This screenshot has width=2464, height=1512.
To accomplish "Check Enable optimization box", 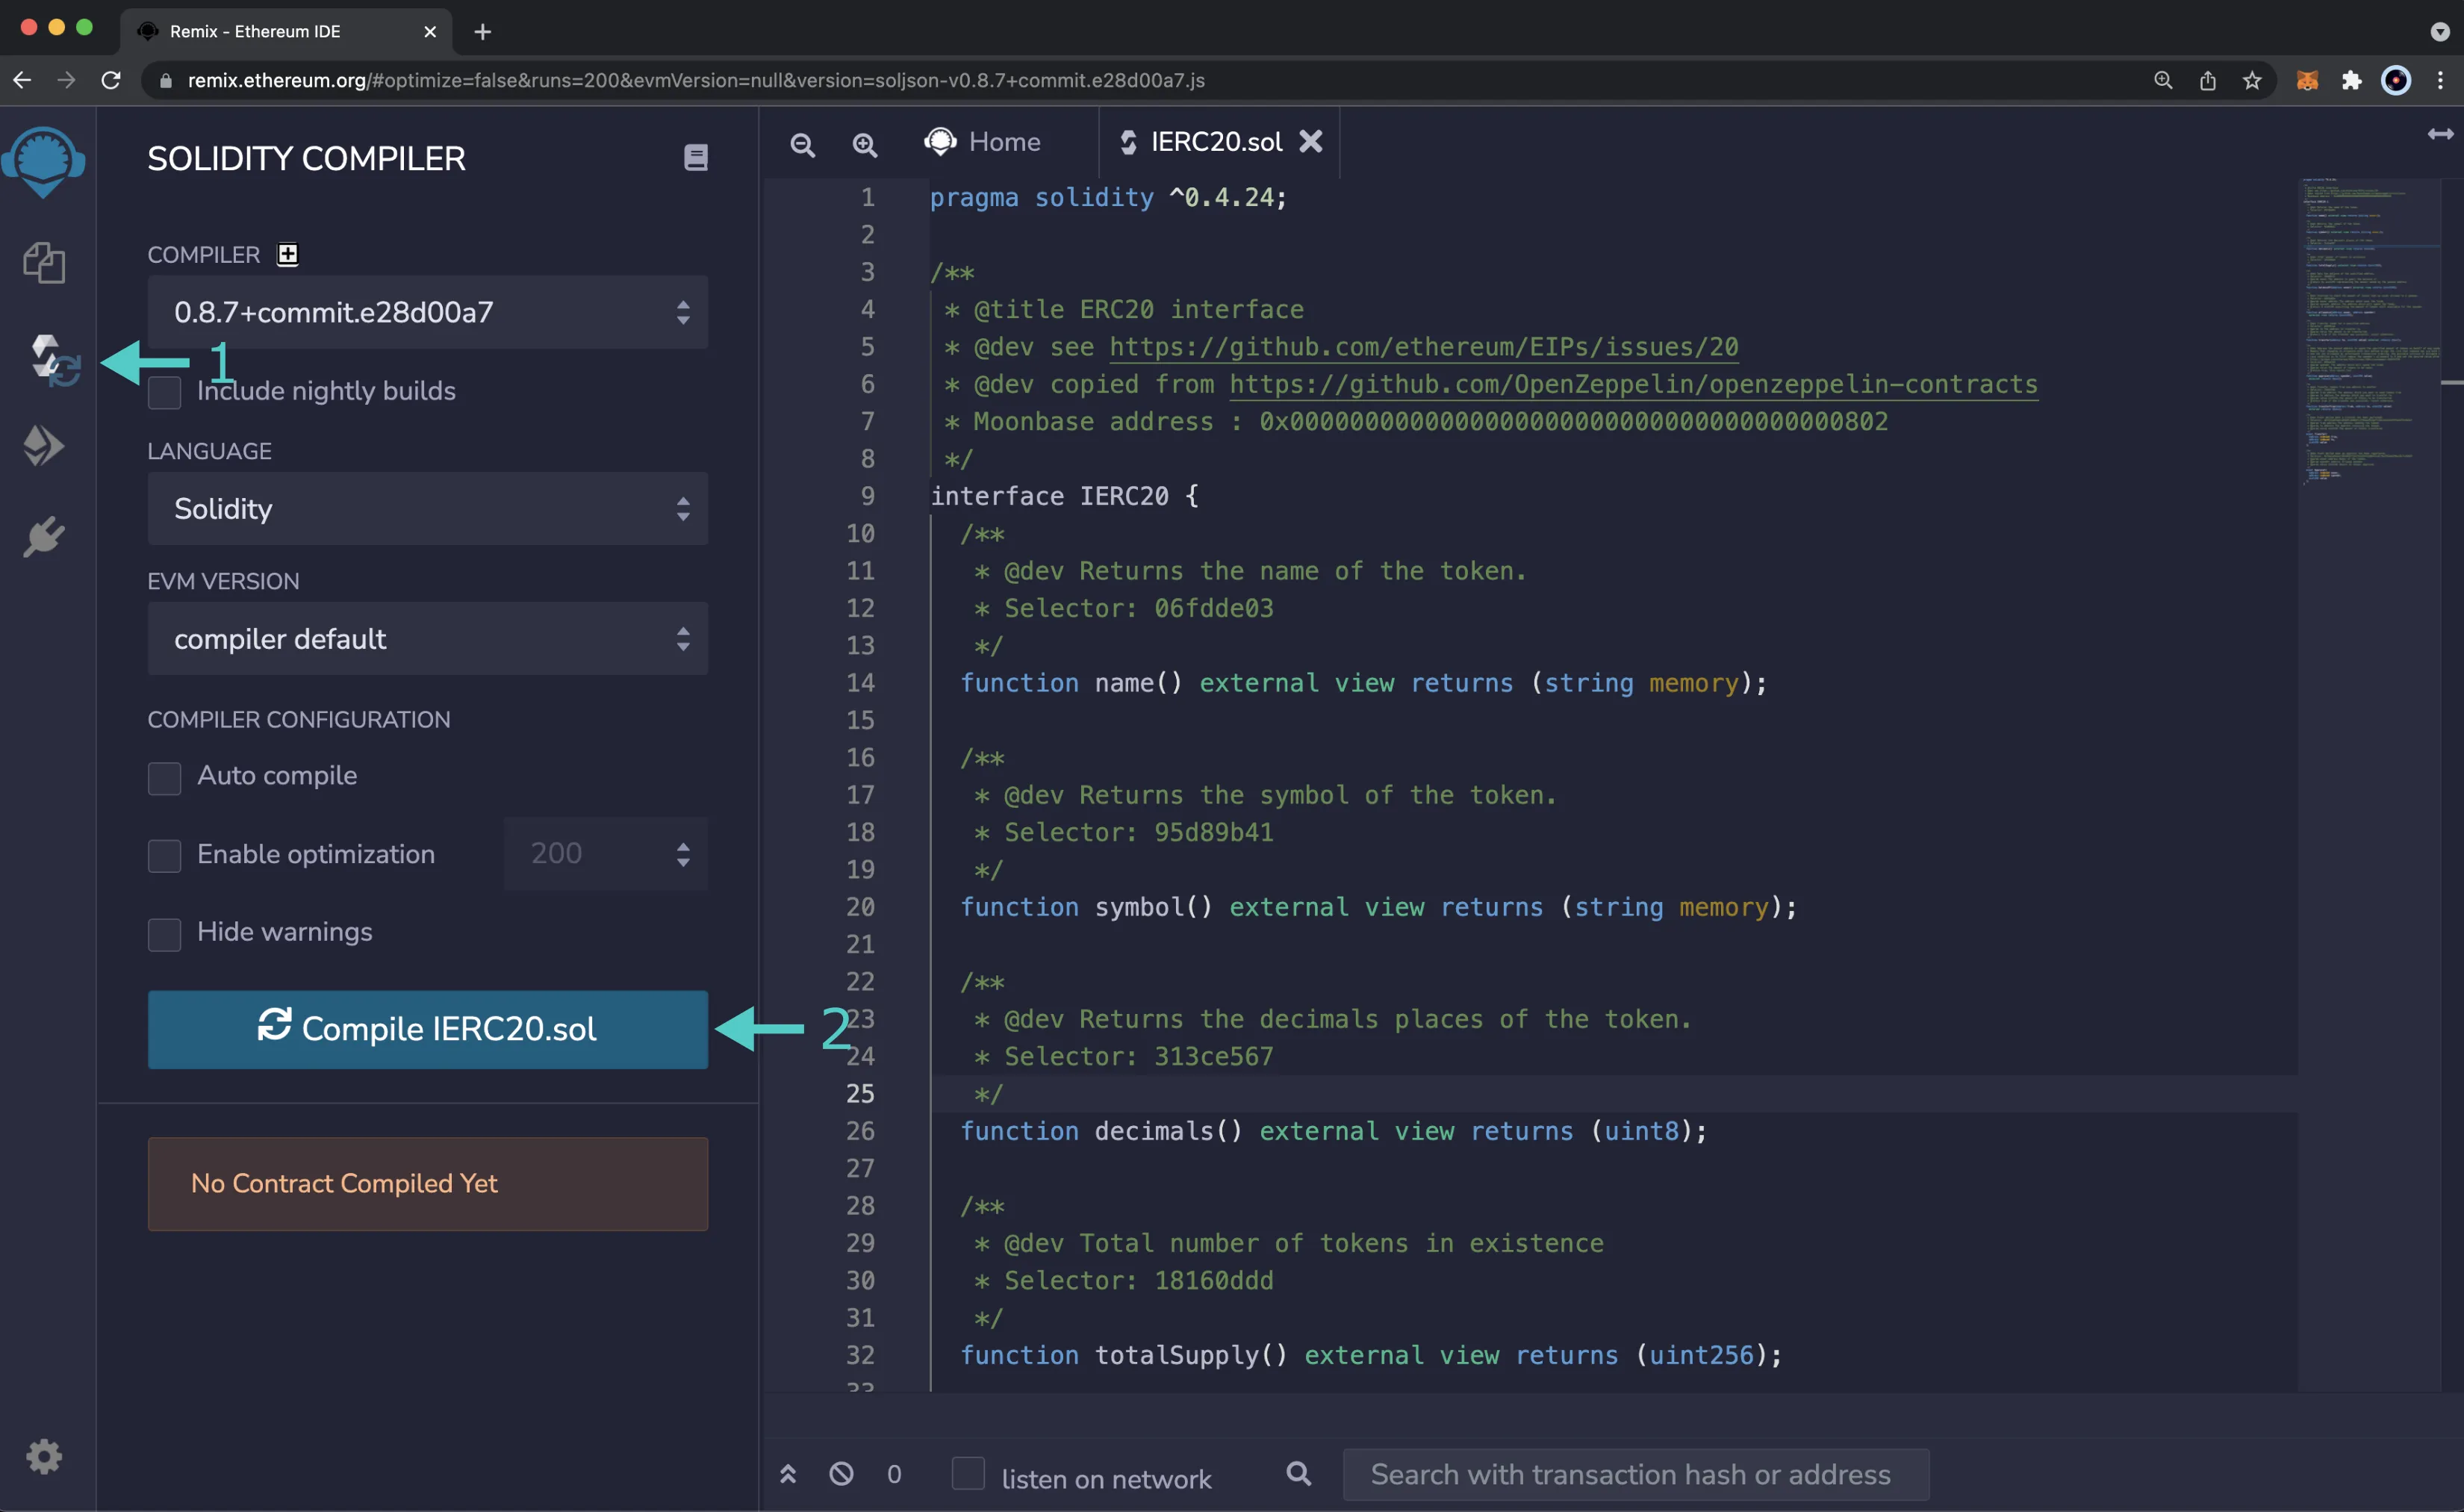I will pos(165,855).
